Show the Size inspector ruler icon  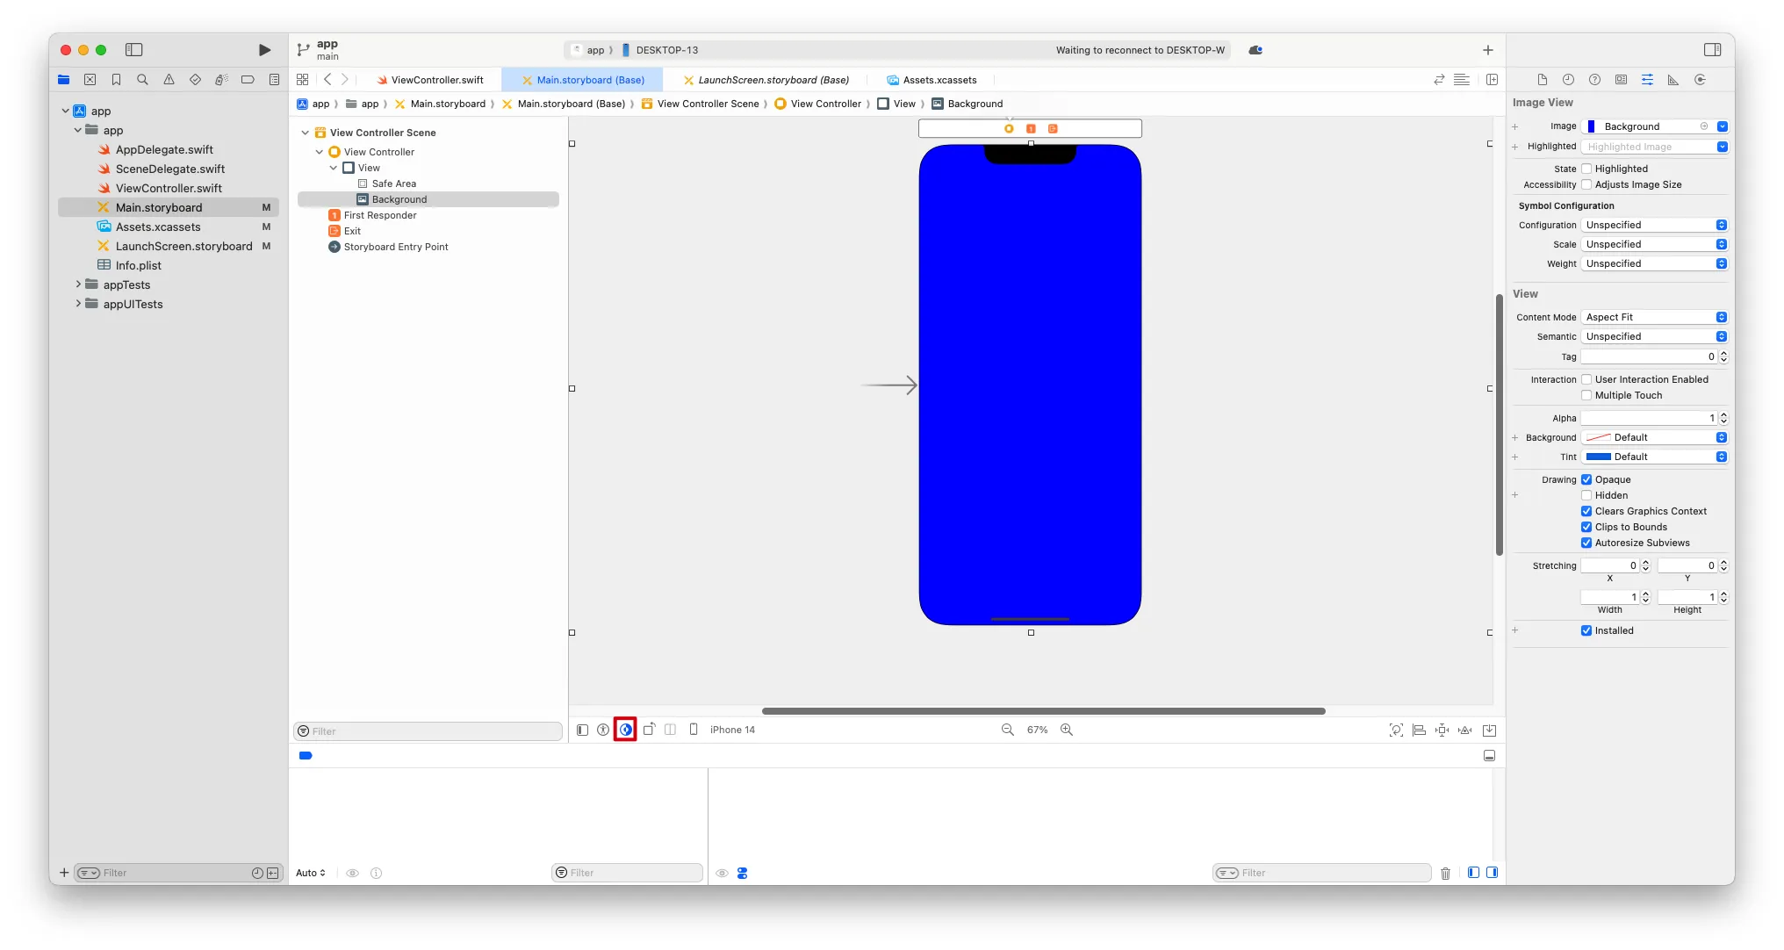[1673, 80]
